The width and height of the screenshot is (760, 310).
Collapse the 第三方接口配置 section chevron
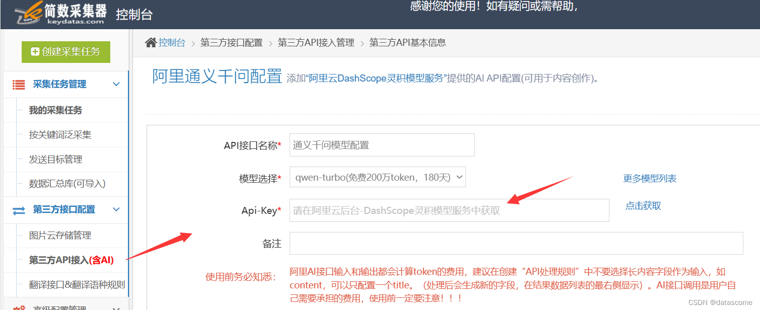(116, 209)
